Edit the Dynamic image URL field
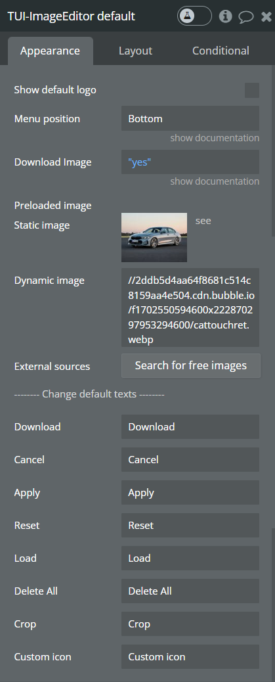The image size is (275, 682). [x=190, y=307]
